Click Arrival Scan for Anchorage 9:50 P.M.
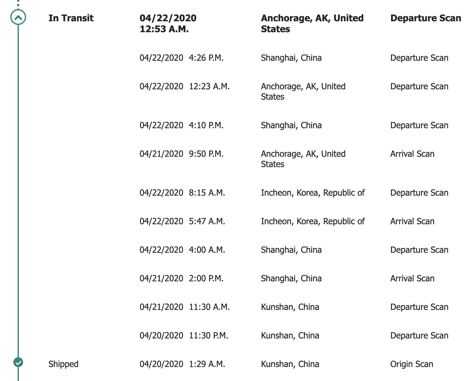The width and height of the screenshot is (473, 381). [412, 154]
